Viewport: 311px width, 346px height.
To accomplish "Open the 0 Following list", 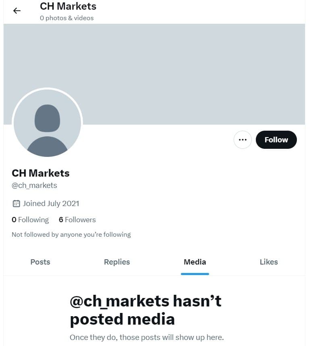I will click(x=30, y=220).
